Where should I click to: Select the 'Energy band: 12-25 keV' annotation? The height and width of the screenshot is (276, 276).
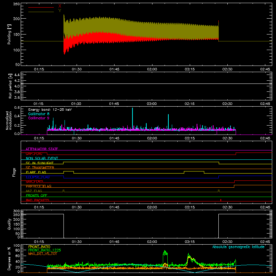[50, 110]
